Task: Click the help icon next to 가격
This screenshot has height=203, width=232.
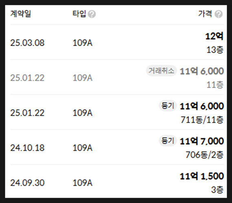Action: point(219,14)
